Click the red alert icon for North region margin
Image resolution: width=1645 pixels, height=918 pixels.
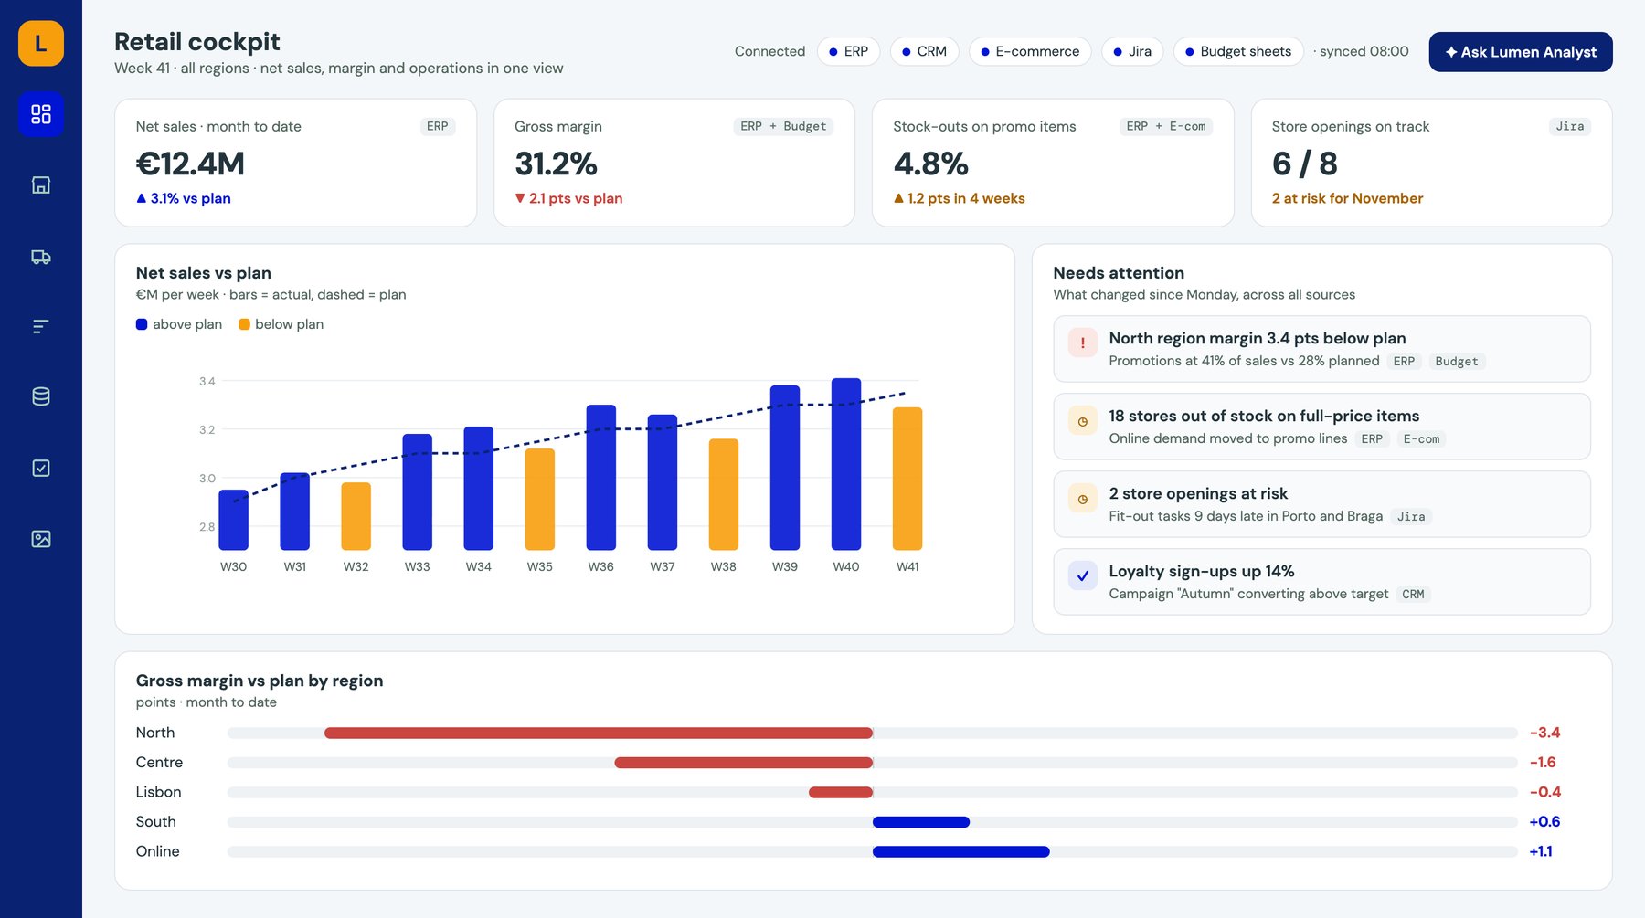point(1083,343)
